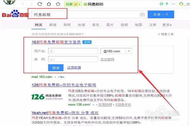Select the 网页 tab
The image size is (190, 126).
39,25
